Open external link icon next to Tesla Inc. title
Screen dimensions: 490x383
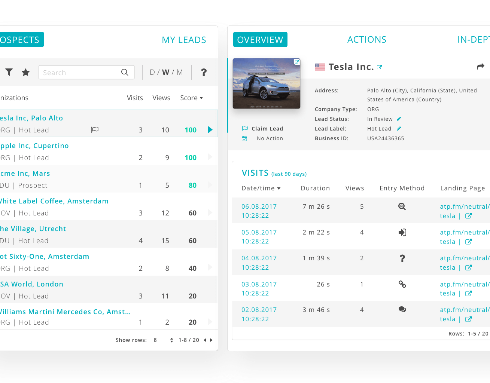tap(379, 67)
